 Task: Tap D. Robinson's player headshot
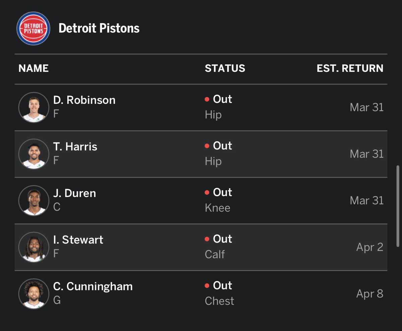click(33, 107)
